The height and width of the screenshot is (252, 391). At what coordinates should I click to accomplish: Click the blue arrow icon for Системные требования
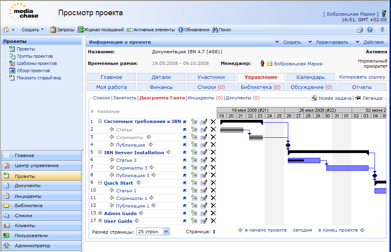point(185,122)
